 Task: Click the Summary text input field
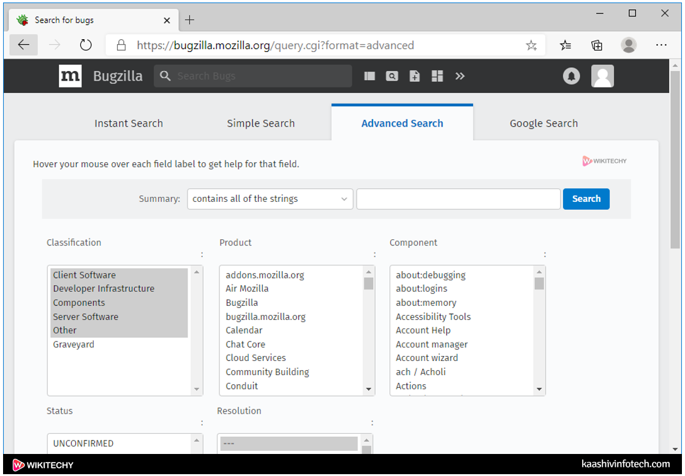coord(458,199)
